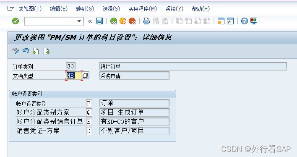Image resolution: width=297 pixels, height=157 pixels.
Task: Click the Find Next binoculars icon
Action: click(165, 21)
